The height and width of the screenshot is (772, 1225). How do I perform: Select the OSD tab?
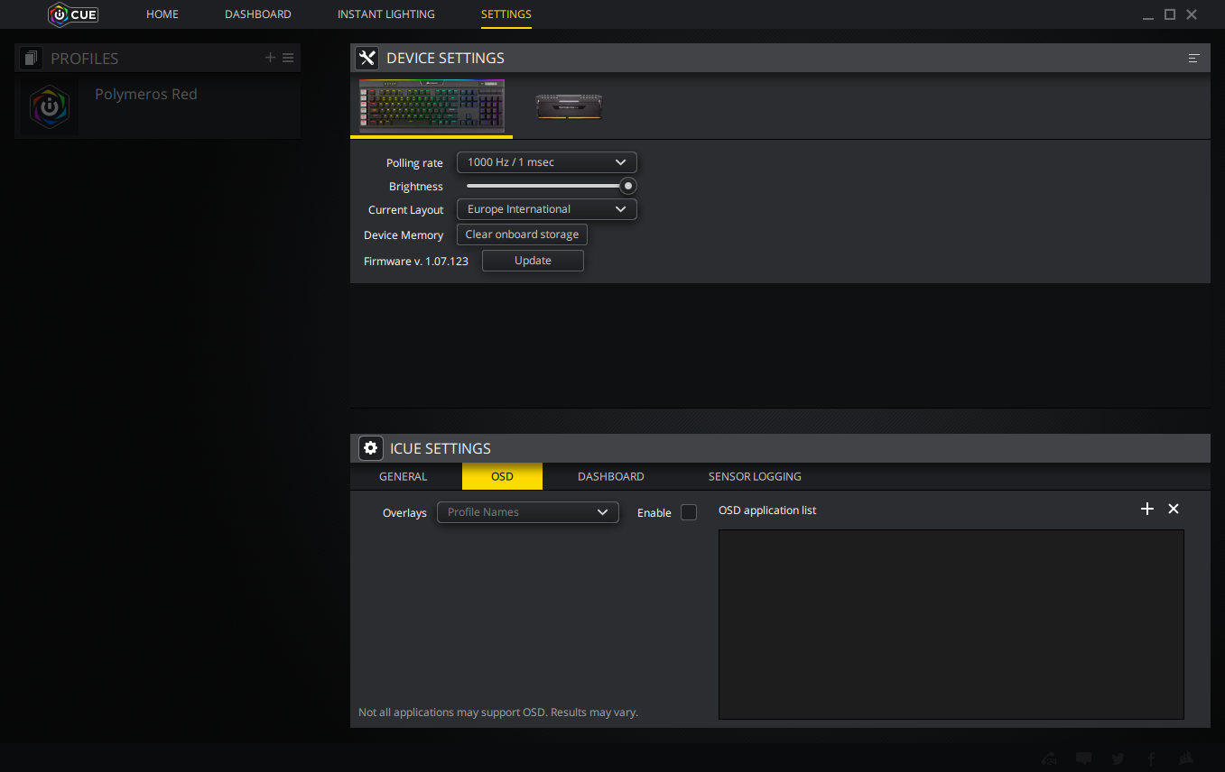click(502, 476)
